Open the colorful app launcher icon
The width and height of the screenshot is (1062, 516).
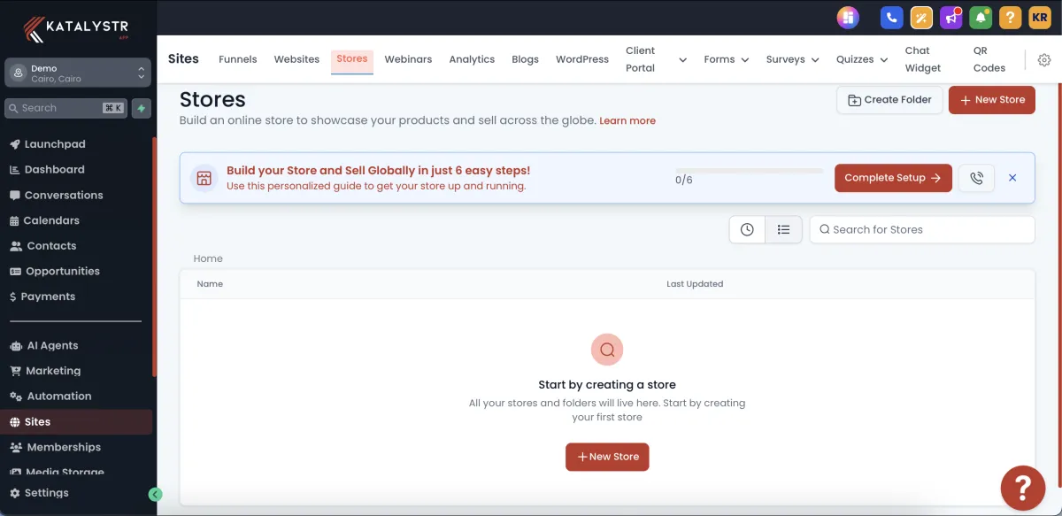coord(848,17)
